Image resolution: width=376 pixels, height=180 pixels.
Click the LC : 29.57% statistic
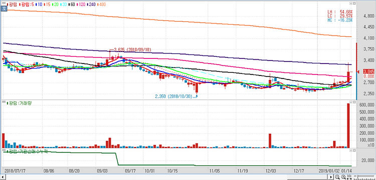coord(340,16)
